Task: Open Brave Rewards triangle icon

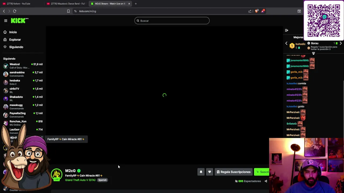Action: (263, 11)
